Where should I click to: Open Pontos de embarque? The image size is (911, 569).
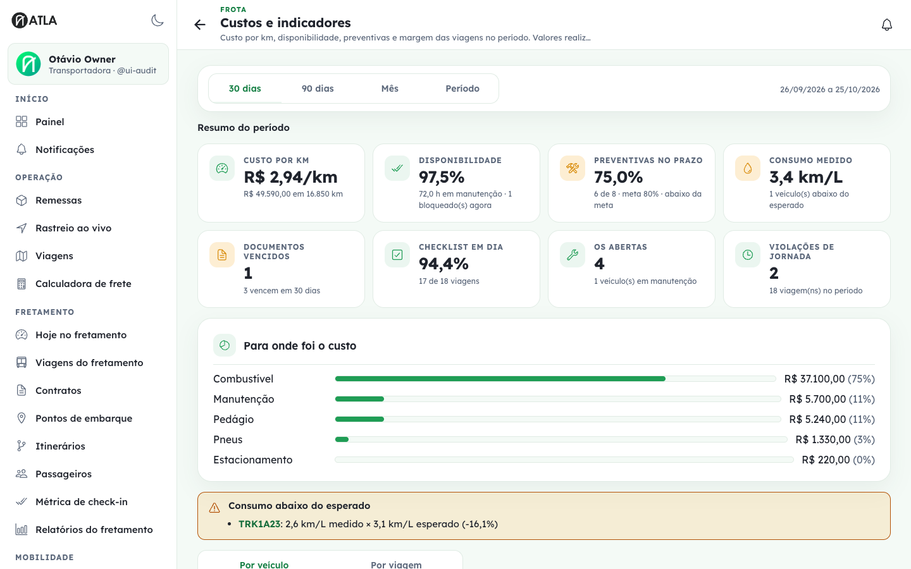point(88,419)
